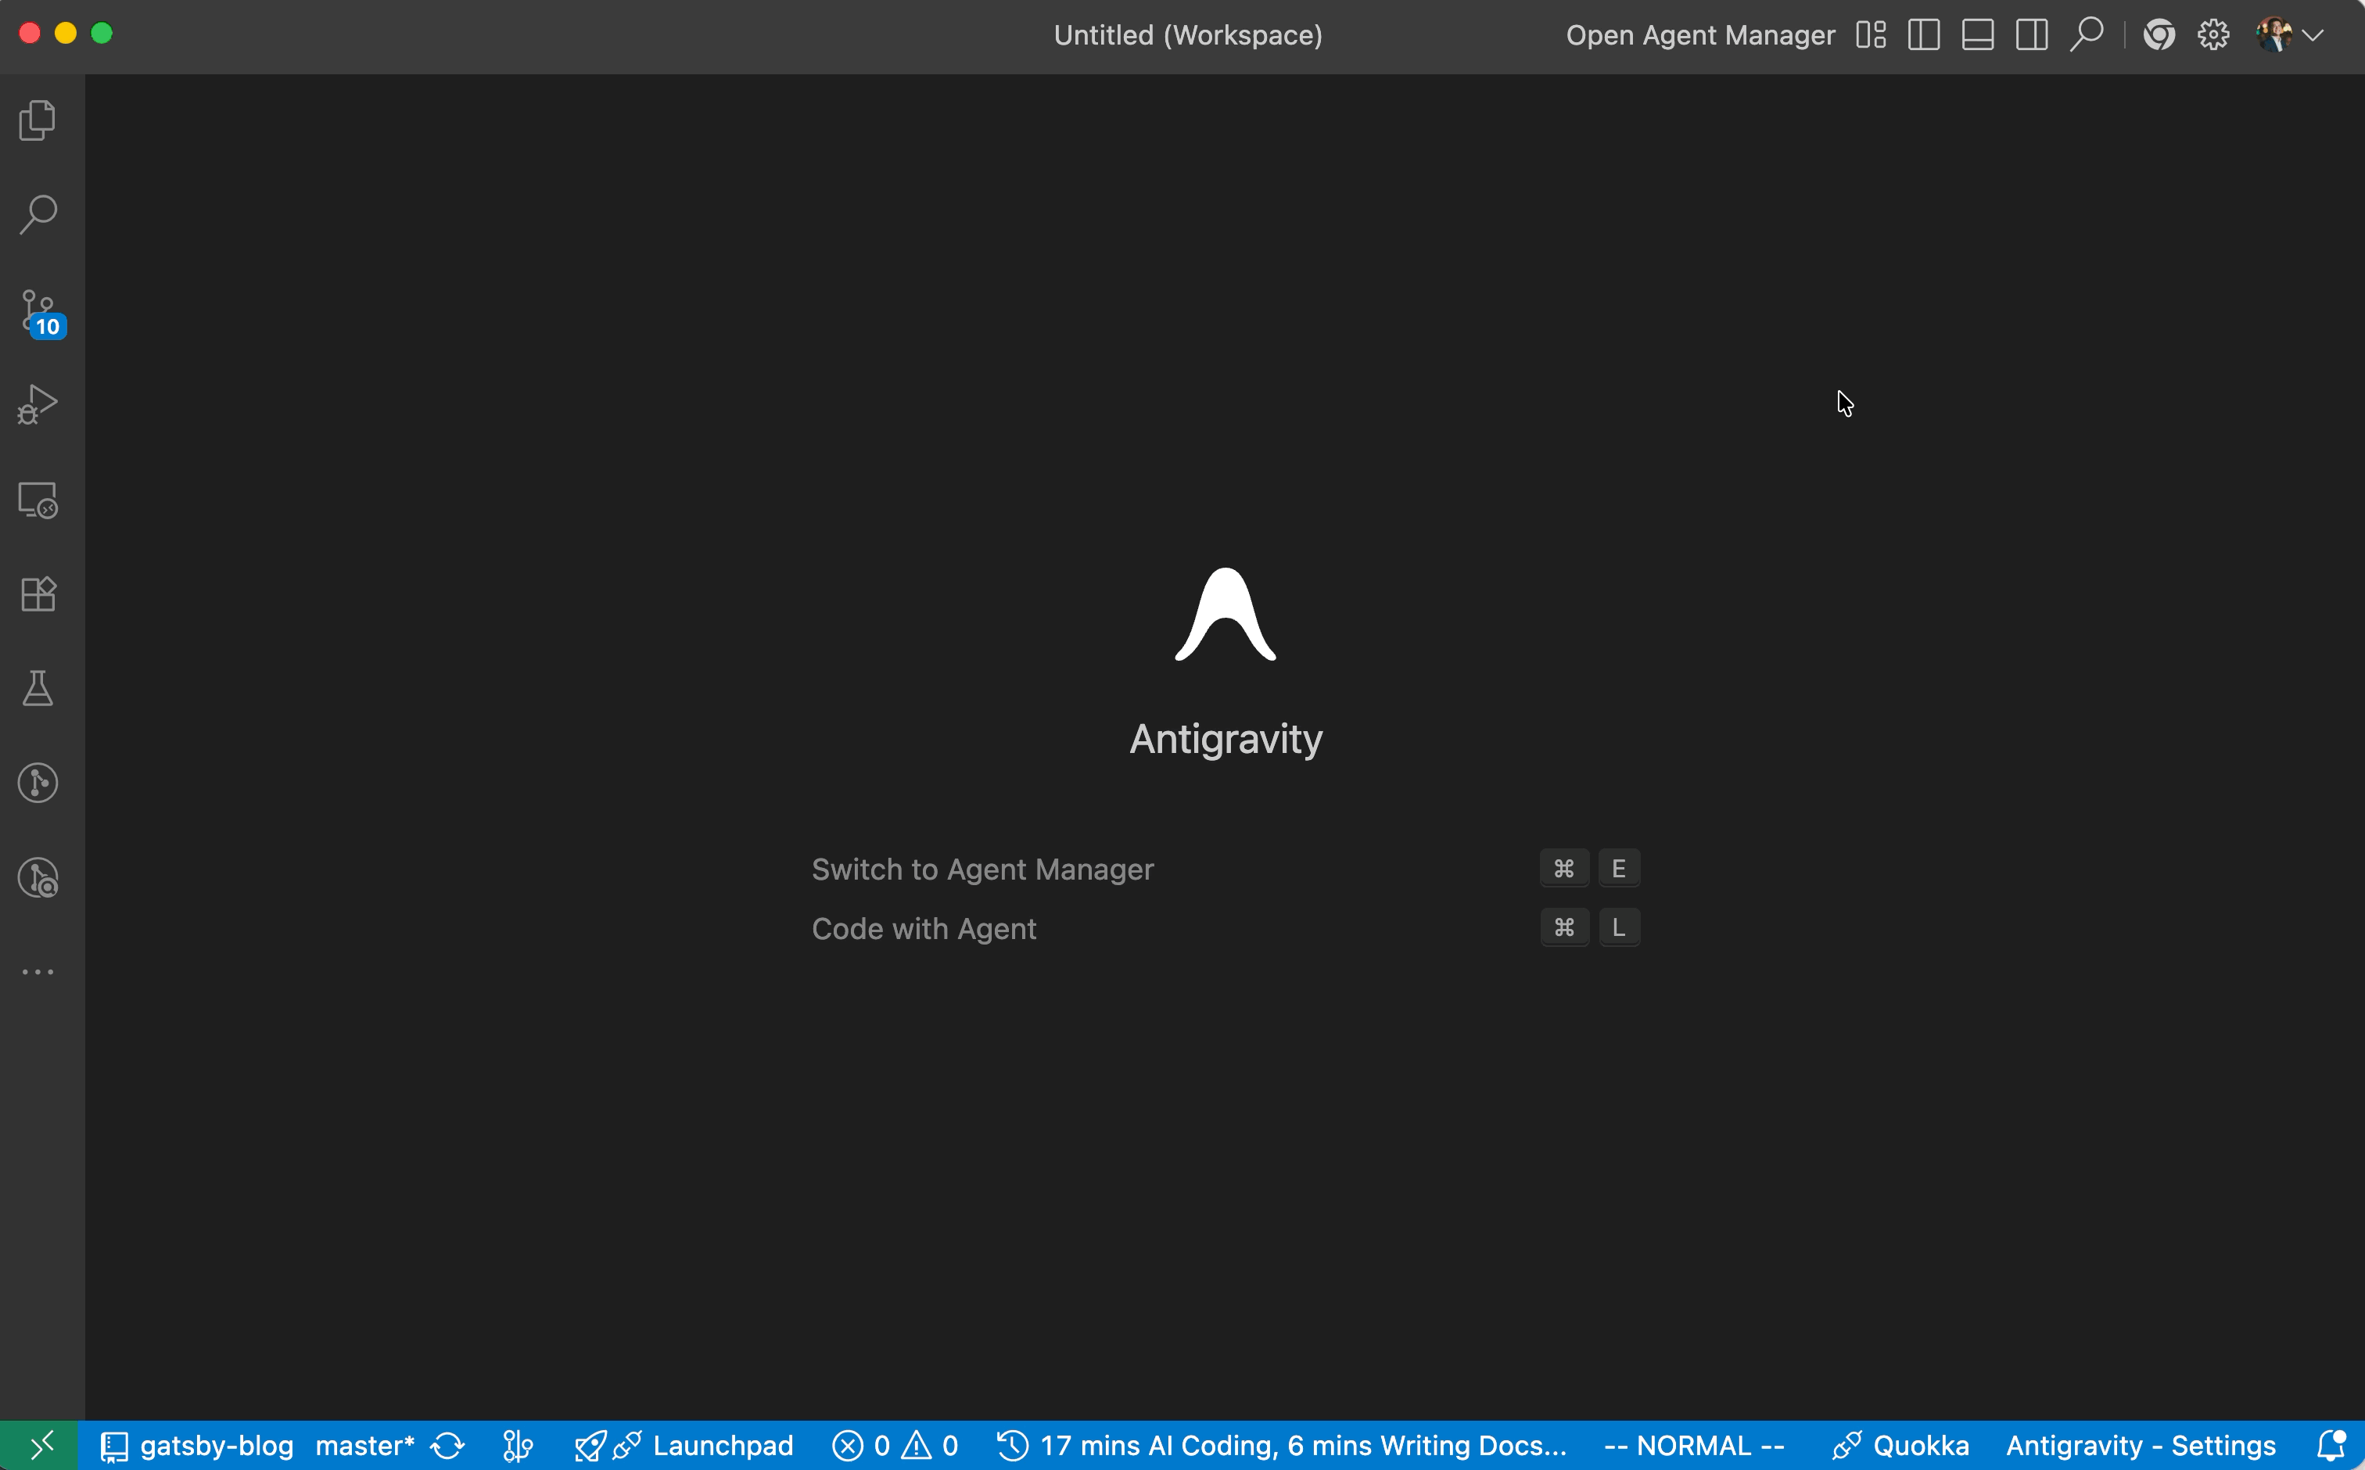Open the Extensions view
2365x1470 pixels.
(x=38, y=593)
